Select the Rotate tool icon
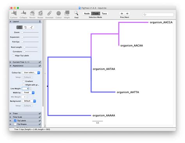Viewport: 185px width, 143px height. pos(40,13)
